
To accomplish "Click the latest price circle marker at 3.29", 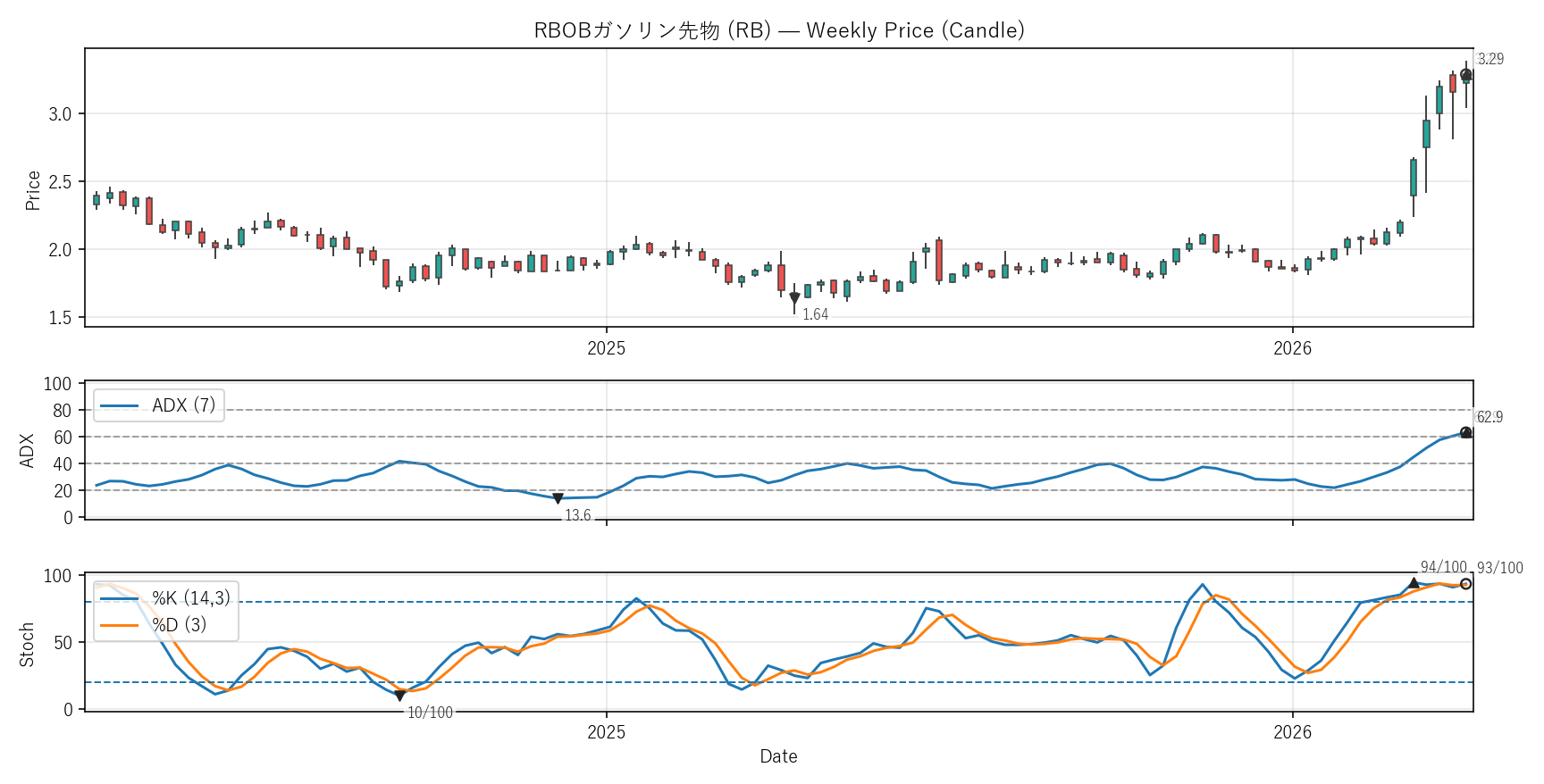I will point(1465,75).
